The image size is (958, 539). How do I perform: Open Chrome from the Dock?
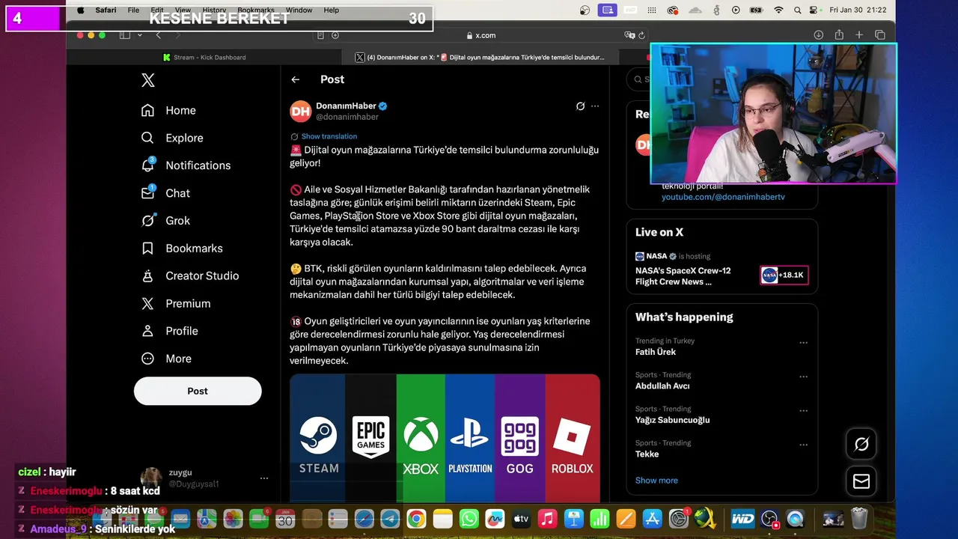(416, 519)
